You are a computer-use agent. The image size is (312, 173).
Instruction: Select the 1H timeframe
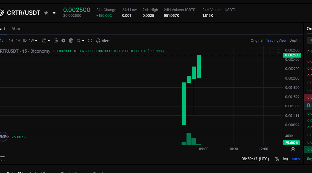11,41
